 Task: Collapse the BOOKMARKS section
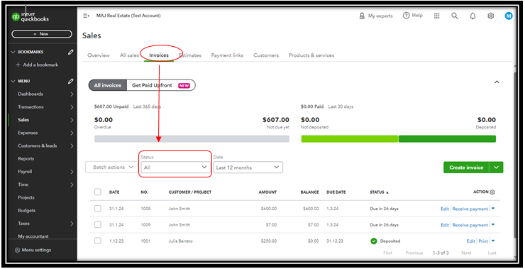(x=13, y=52)
